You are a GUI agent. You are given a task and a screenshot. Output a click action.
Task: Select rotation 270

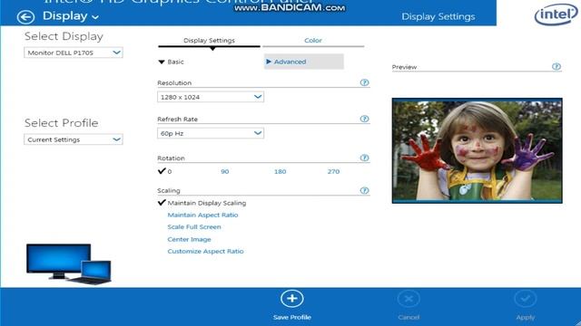coord(333,171)
